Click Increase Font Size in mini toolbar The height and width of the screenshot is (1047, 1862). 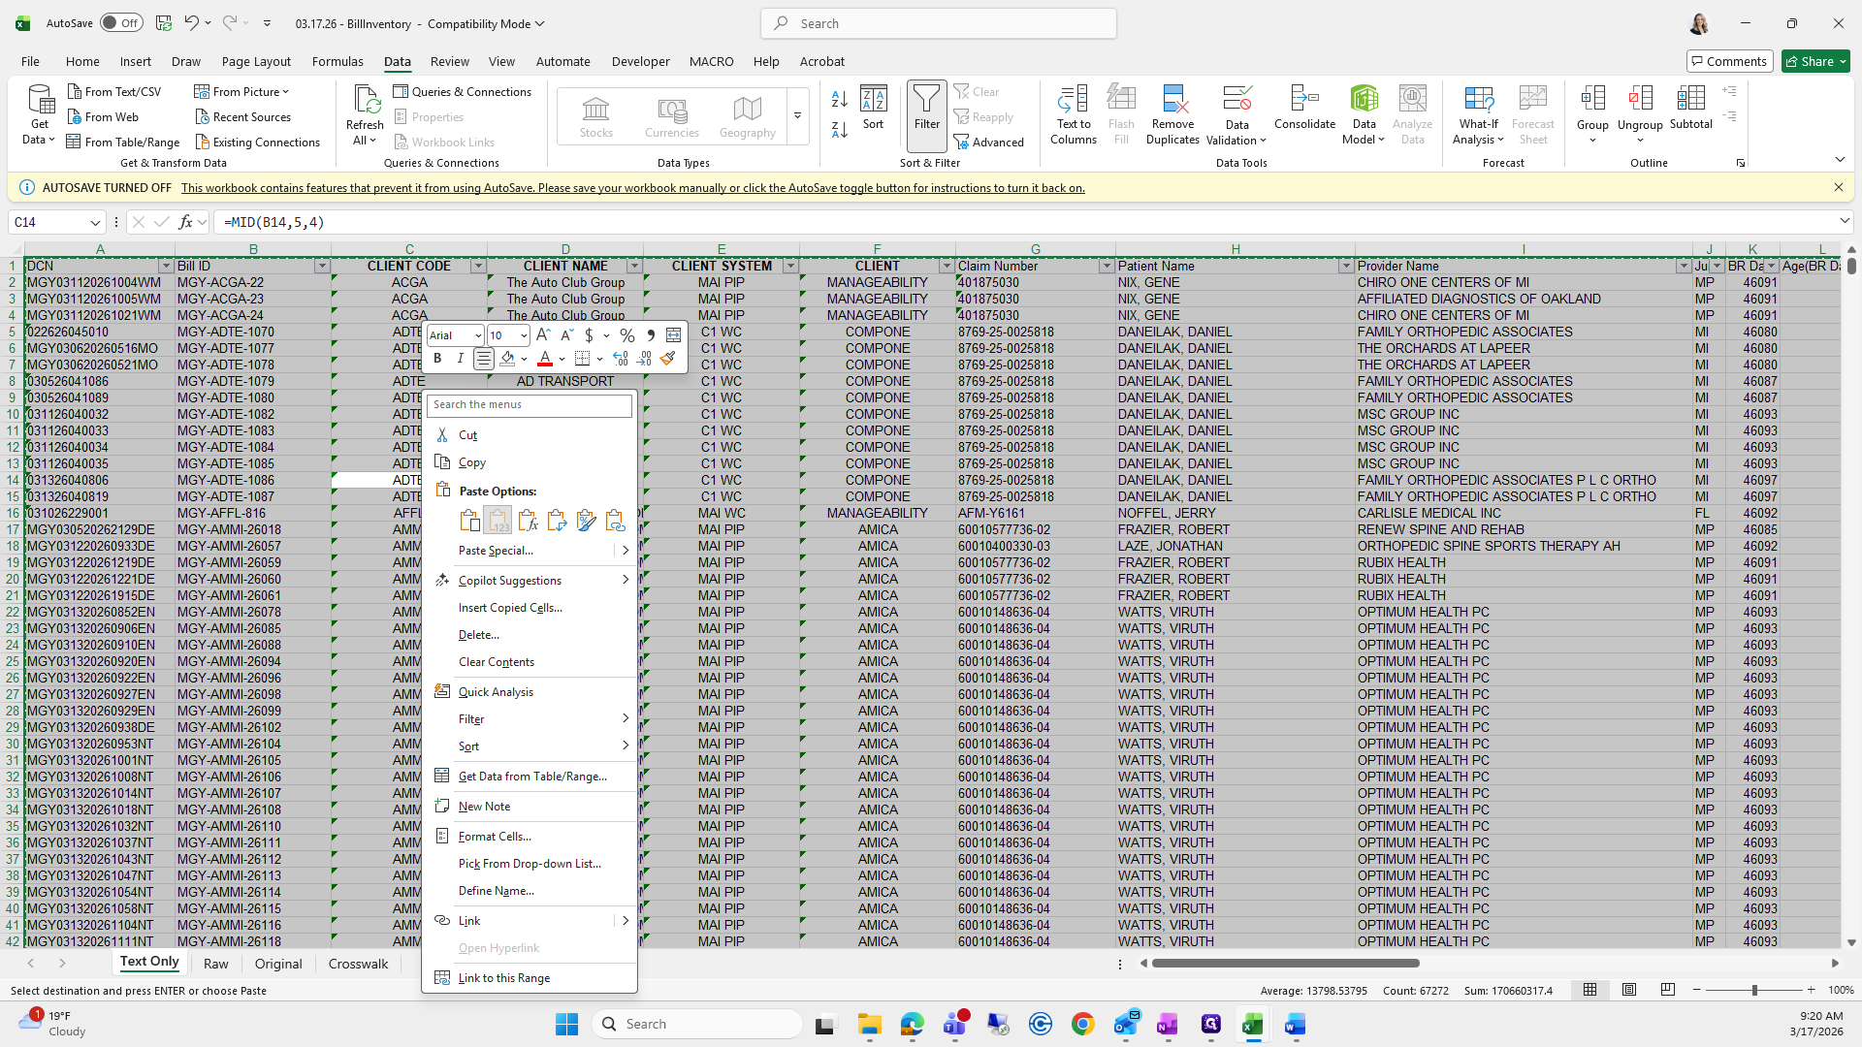click(x=543, y=334)
